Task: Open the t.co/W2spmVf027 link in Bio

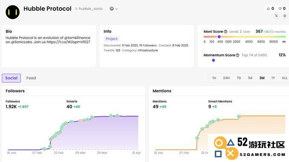Action: coord(69,42)
